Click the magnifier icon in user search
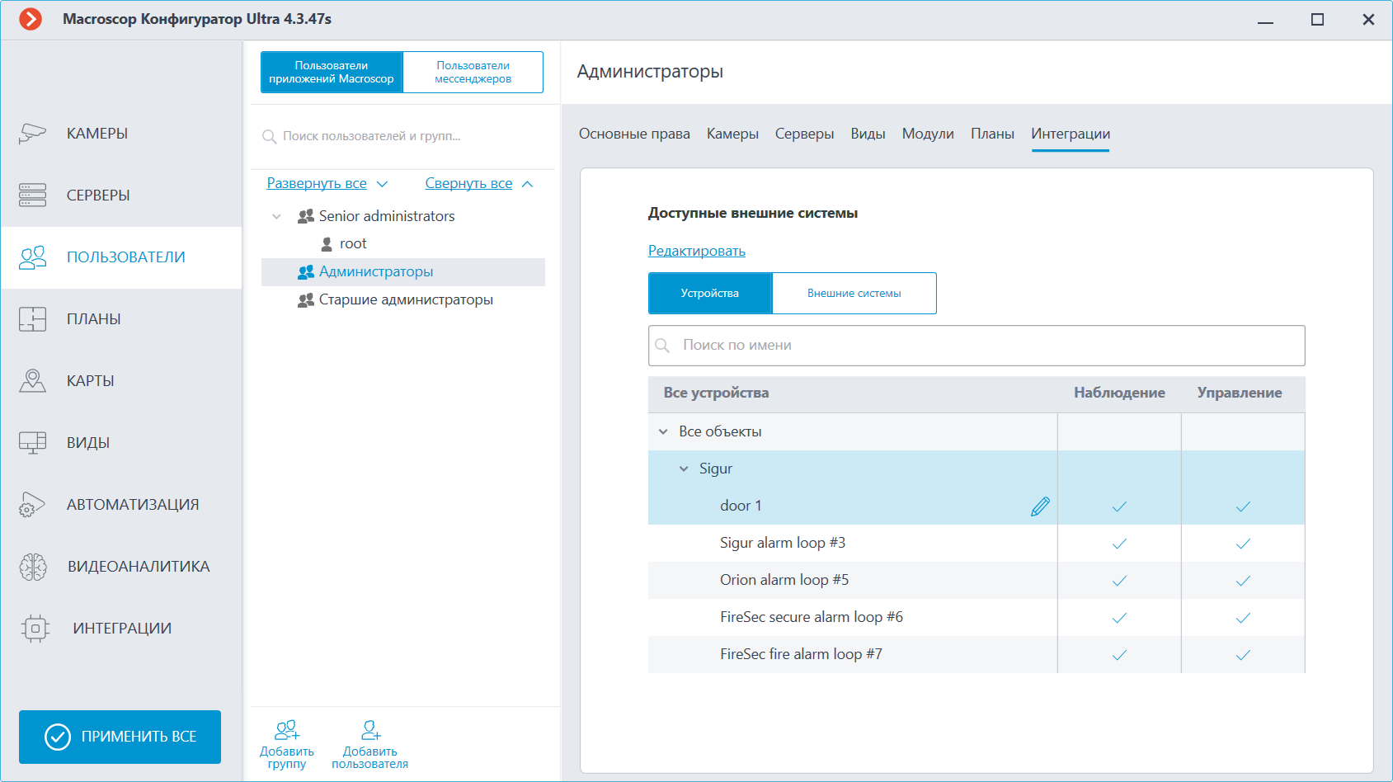 pyautogui.click(x=269, y=136)
